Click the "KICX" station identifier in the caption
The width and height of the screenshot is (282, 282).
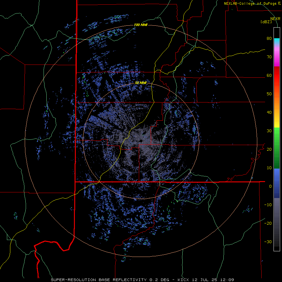click(x=184, y=280)
